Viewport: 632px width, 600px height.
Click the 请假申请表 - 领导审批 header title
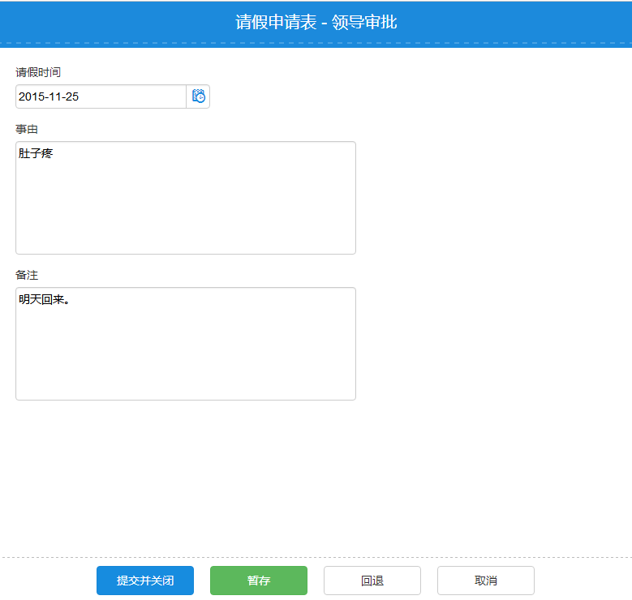tap(316, 22)
